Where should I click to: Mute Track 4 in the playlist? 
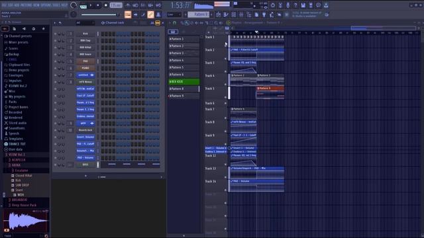pos(225,85)
